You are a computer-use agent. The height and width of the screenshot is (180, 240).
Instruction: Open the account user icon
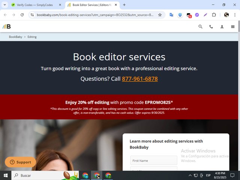tap(222, 27)
